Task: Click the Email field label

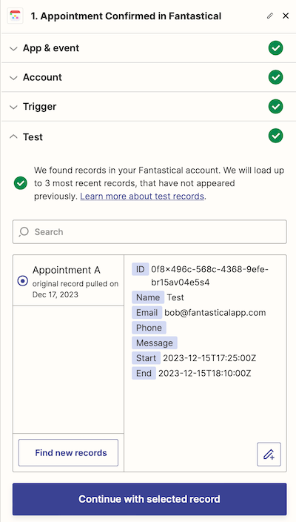Action: click(147, 313)
